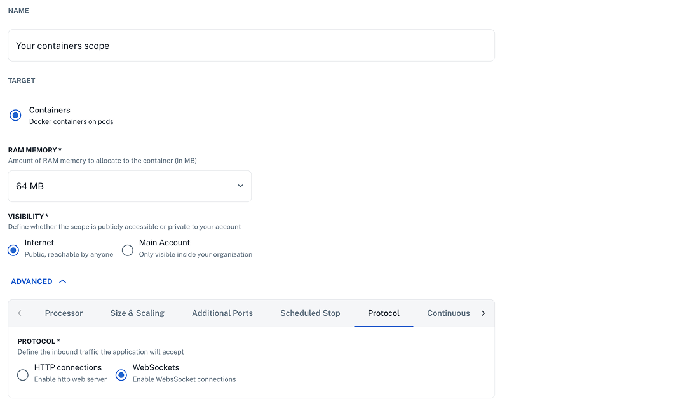Select the Containers target option

click(15, 115)
